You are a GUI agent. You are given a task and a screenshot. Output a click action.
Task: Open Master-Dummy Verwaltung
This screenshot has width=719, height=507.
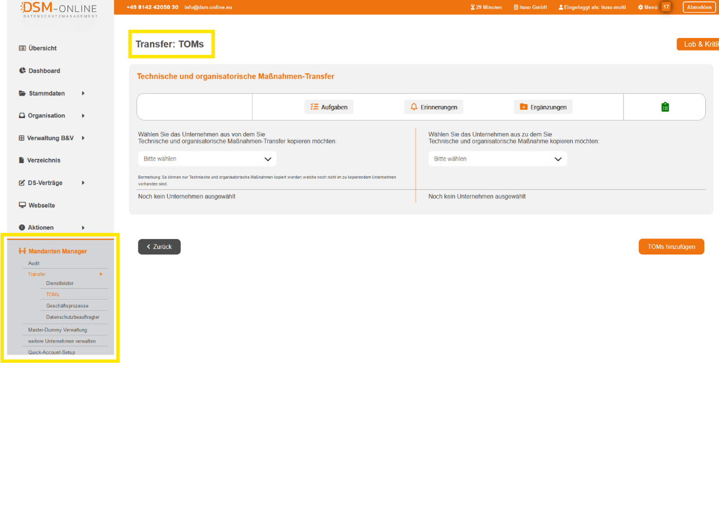tap(58, 330)
